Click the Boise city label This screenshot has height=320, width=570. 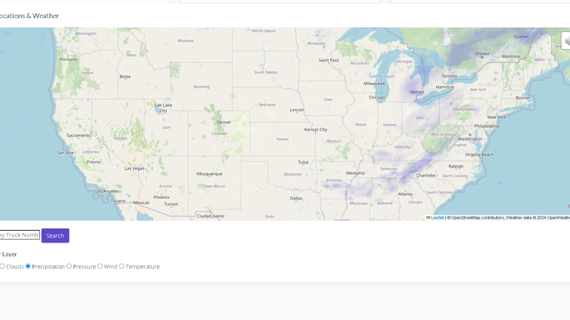(125, 77)
